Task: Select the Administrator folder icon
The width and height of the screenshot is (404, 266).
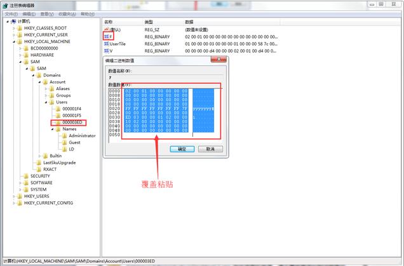Action: click(65, 136)
